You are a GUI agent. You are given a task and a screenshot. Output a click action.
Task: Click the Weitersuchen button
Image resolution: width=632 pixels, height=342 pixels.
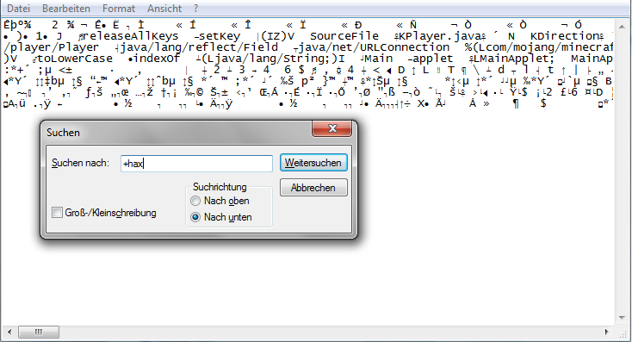coord(313,163)
